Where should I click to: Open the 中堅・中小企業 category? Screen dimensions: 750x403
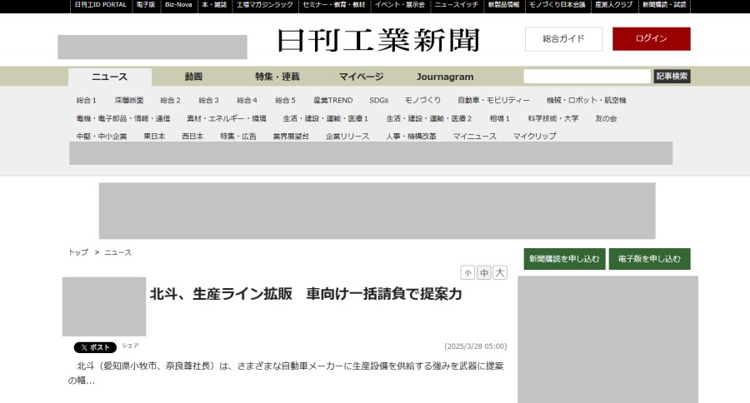point(102,137)
